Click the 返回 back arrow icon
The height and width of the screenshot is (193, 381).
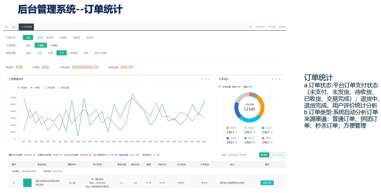270,27
